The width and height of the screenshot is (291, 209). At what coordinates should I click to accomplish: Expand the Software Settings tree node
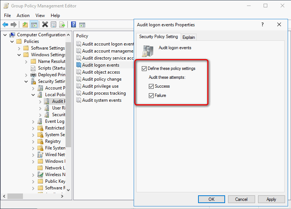click(x=19, y=48)
